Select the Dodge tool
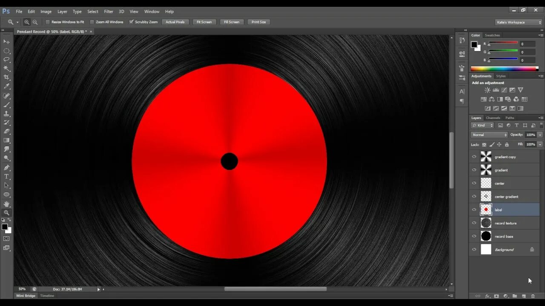 tap(6, 158)
